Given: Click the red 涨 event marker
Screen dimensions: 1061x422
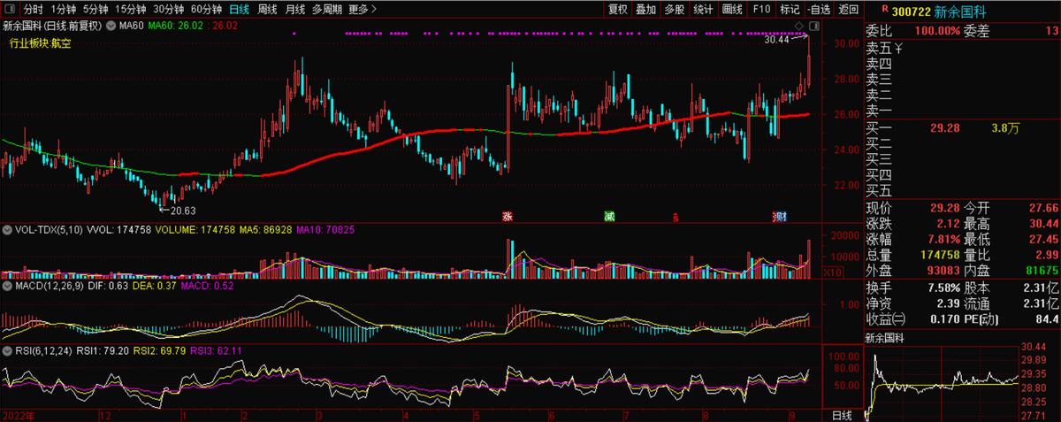Looking at the screenshot, I should (508, 215).
